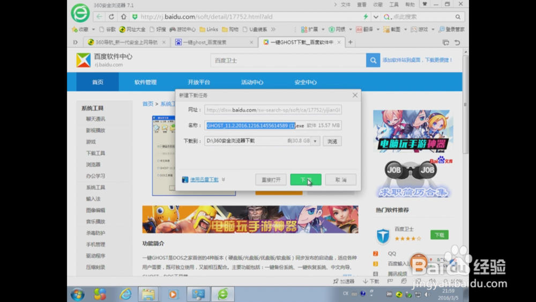Click the restore closed tab undo icon

click(x=457, y=42)
